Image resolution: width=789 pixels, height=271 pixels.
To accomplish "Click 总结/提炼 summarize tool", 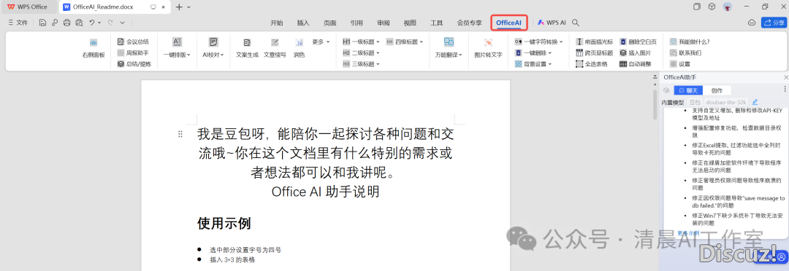I will click(x=134, y=63).
